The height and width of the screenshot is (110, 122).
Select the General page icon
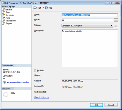click(x=4, y=9)
